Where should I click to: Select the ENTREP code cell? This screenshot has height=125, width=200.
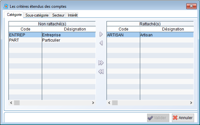click(x=25, y=35)
